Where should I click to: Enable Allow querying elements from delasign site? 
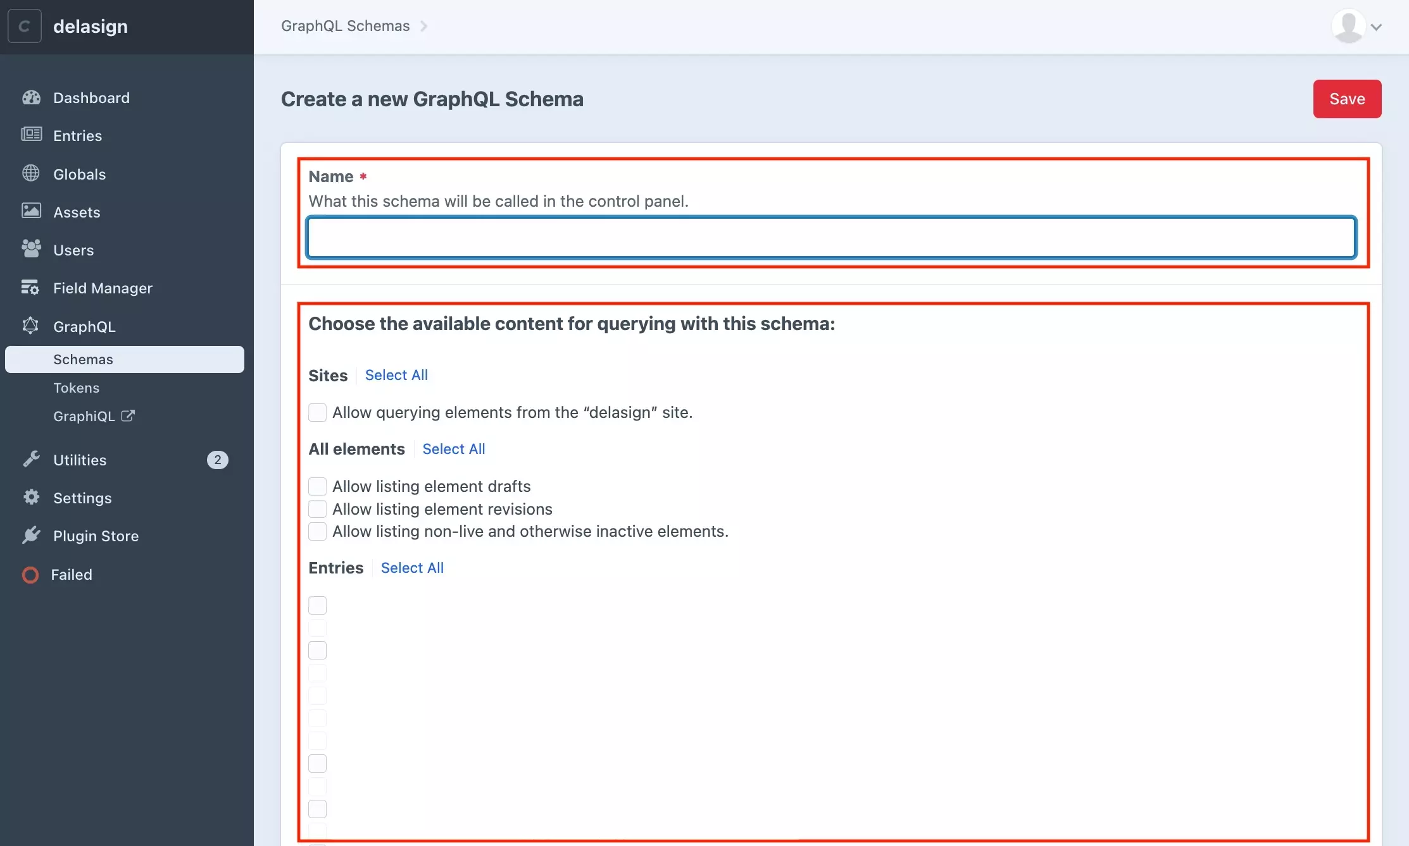click(317, 411)
